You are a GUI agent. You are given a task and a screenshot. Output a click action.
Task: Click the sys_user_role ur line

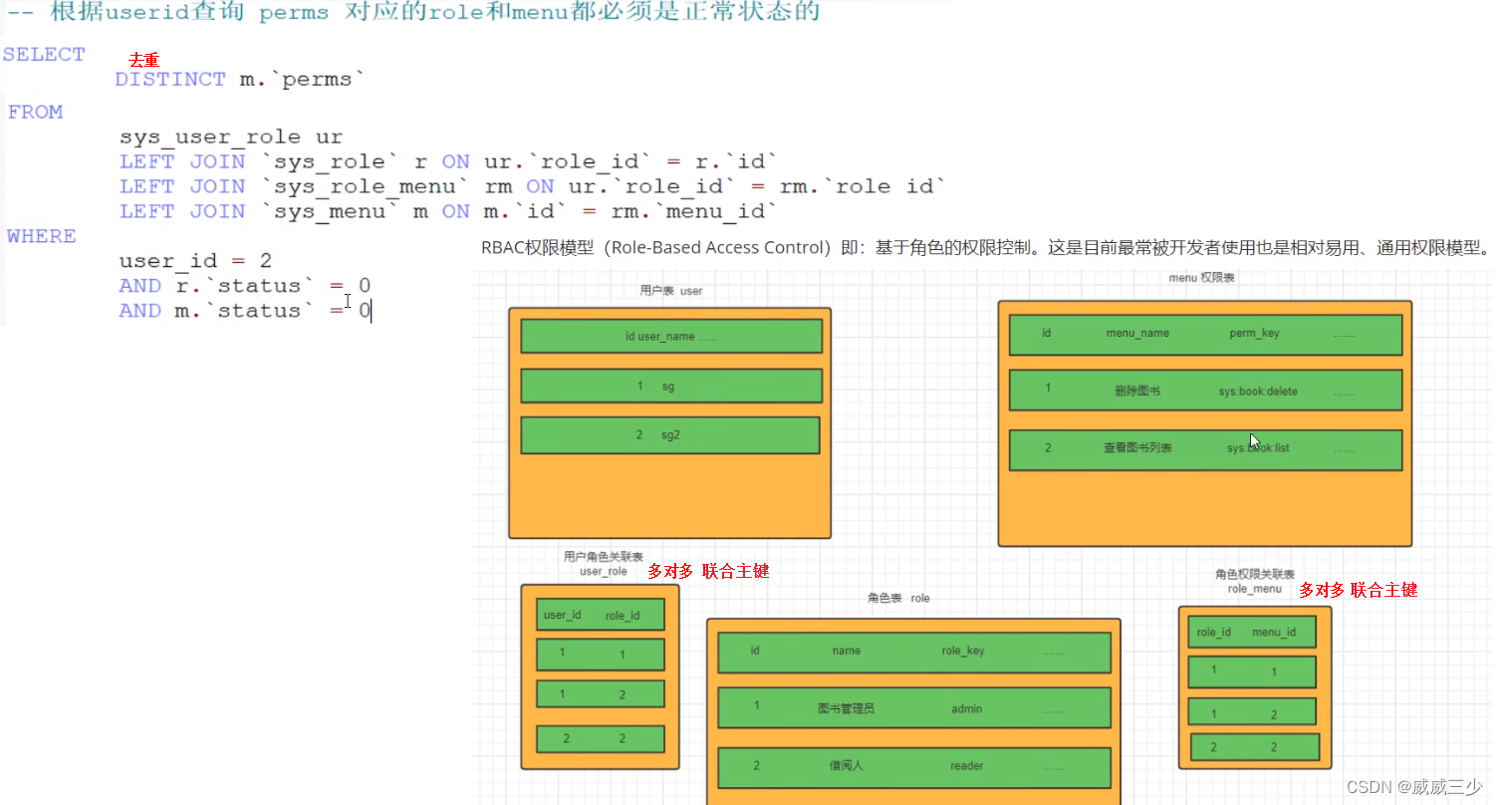click(x=231, y=137)
